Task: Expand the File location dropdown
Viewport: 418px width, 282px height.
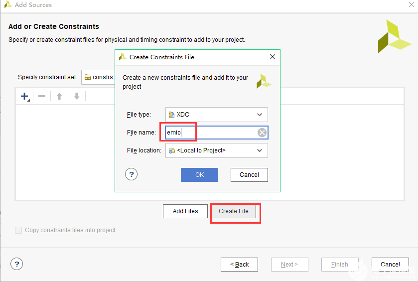Action: (x=259, y=150)
